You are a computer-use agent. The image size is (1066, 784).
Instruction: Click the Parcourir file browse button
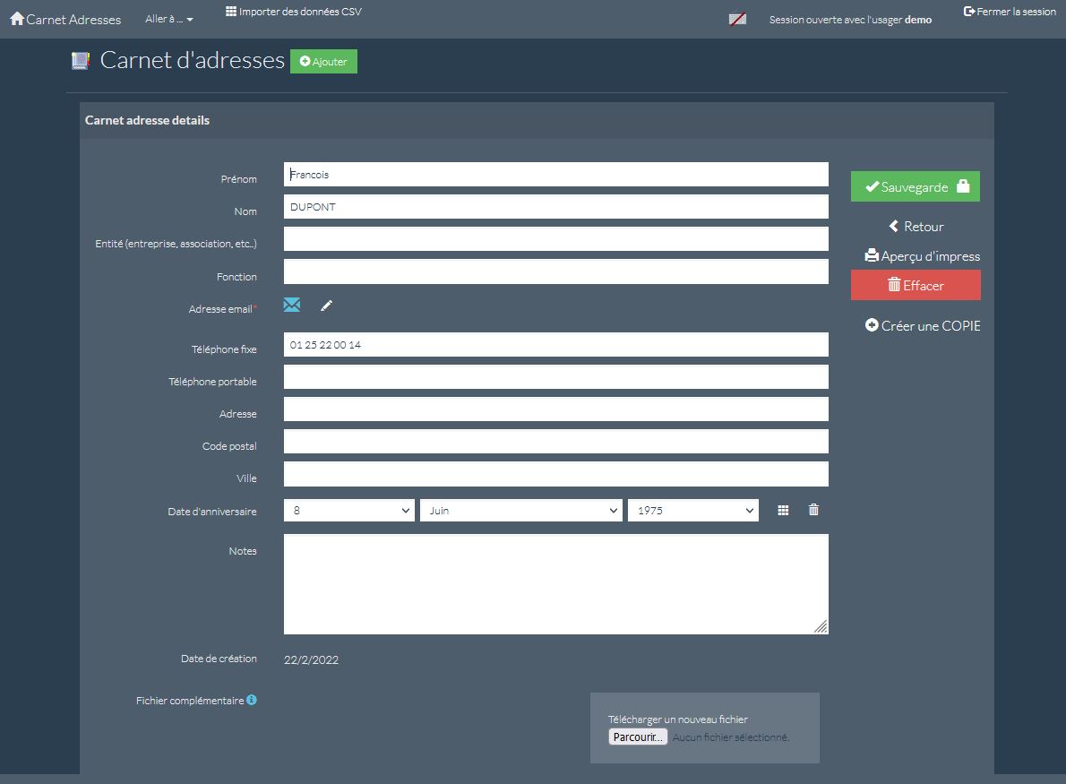[638, 737]
